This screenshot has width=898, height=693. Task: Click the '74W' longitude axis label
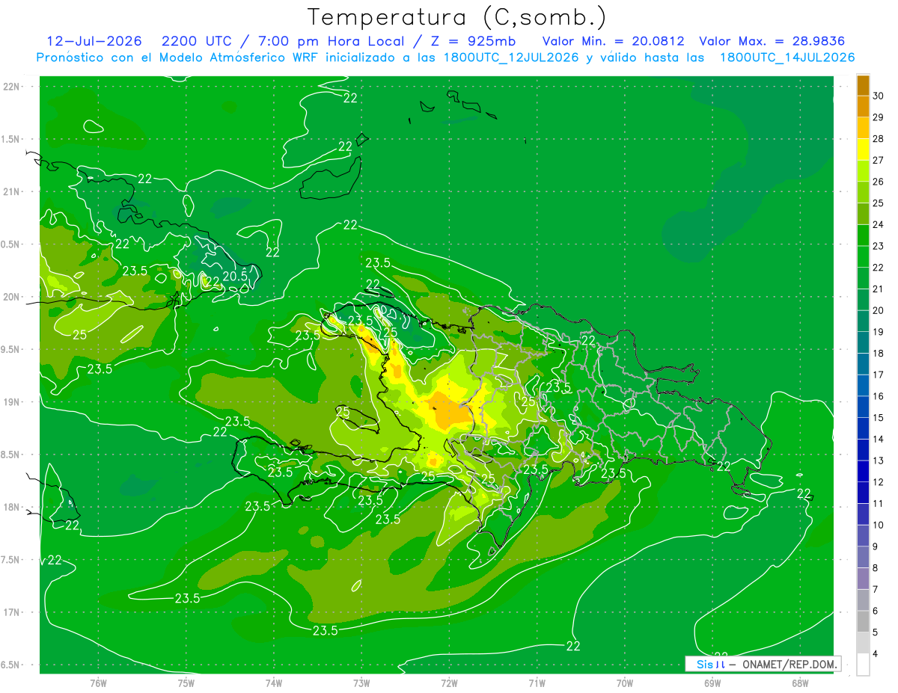(x=274, y=683)
